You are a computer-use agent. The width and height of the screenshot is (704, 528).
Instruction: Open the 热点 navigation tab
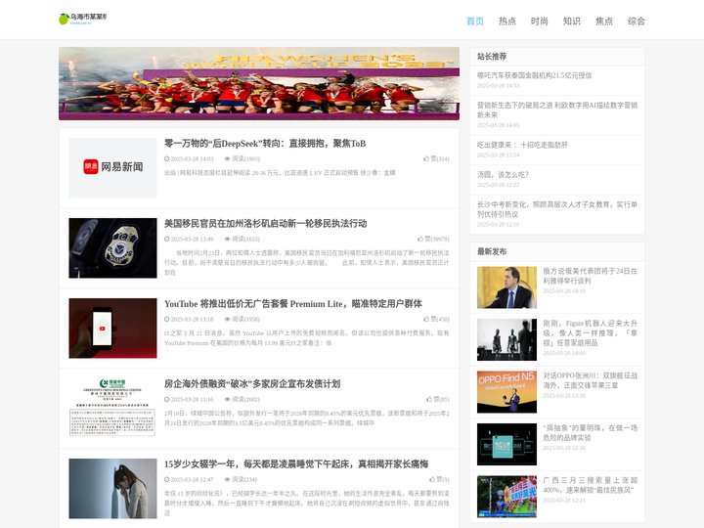507,22
